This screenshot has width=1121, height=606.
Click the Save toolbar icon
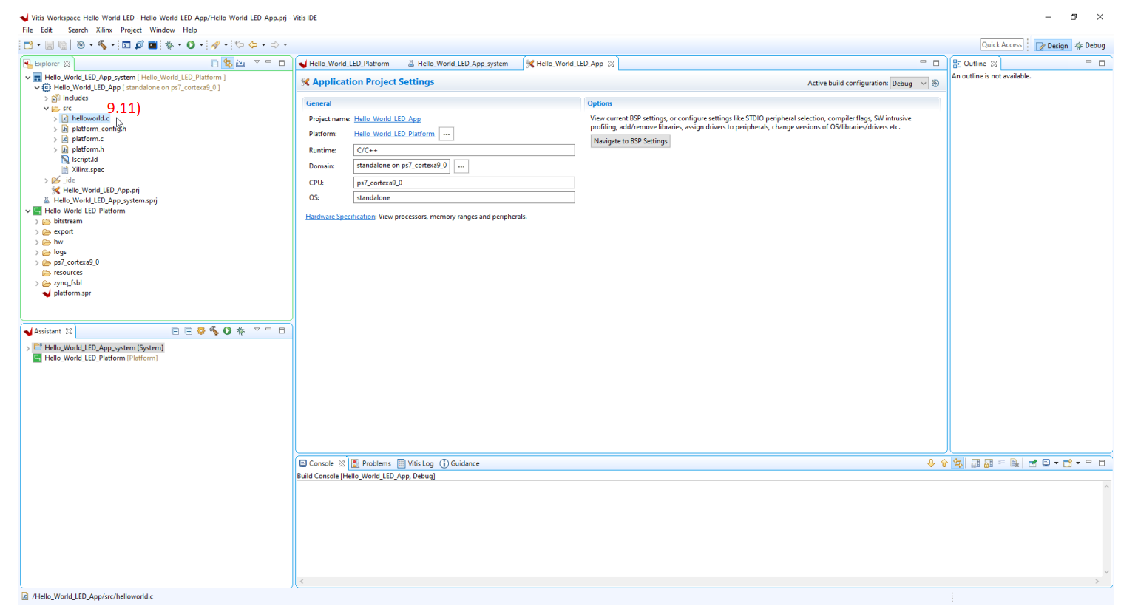tap(50, 45)
